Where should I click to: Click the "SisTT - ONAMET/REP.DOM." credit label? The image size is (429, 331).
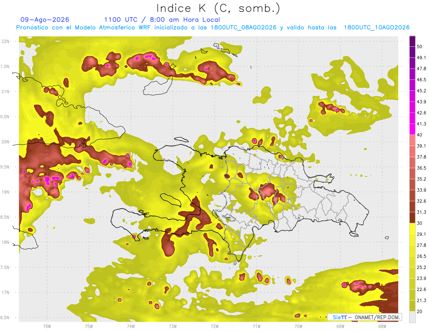[x=364, y=317]
